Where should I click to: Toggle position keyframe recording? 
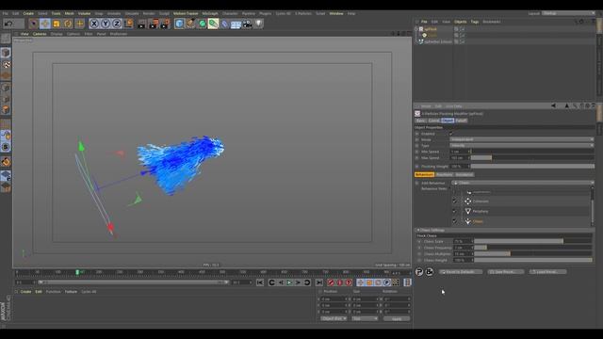tap(360, 282)
